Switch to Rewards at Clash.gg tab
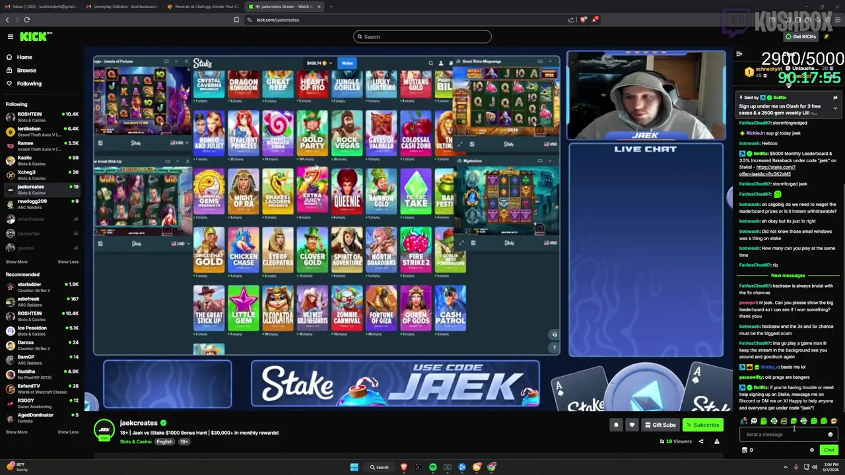The height and width of the screenshot is (475, 845). point(203,7)
